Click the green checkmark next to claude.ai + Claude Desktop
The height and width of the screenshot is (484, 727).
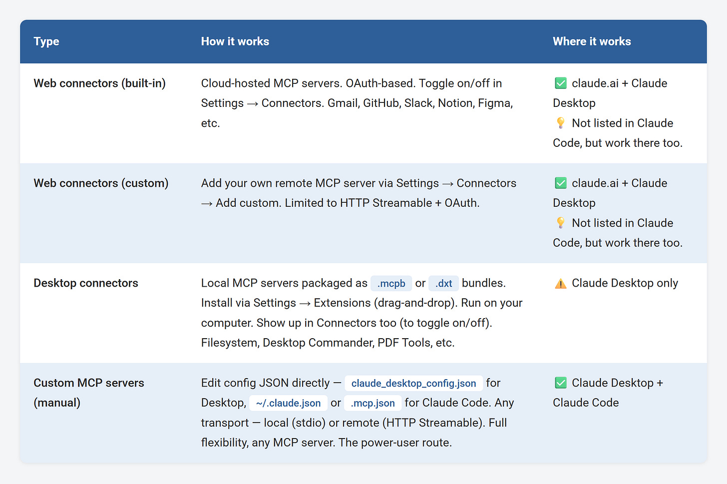560,83
